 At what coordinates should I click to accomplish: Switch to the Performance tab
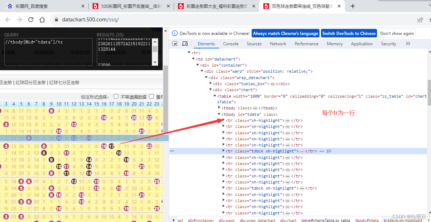(x=307, y=43)
